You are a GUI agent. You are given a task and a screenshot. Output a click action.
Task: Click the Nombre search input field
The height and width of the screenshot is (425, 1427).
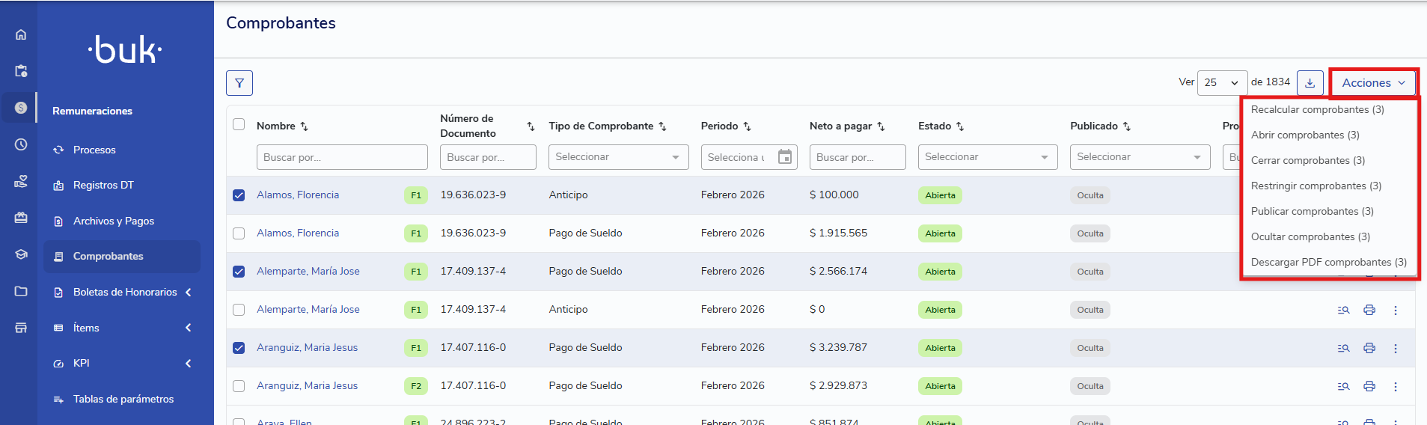[x=342, y=157]
